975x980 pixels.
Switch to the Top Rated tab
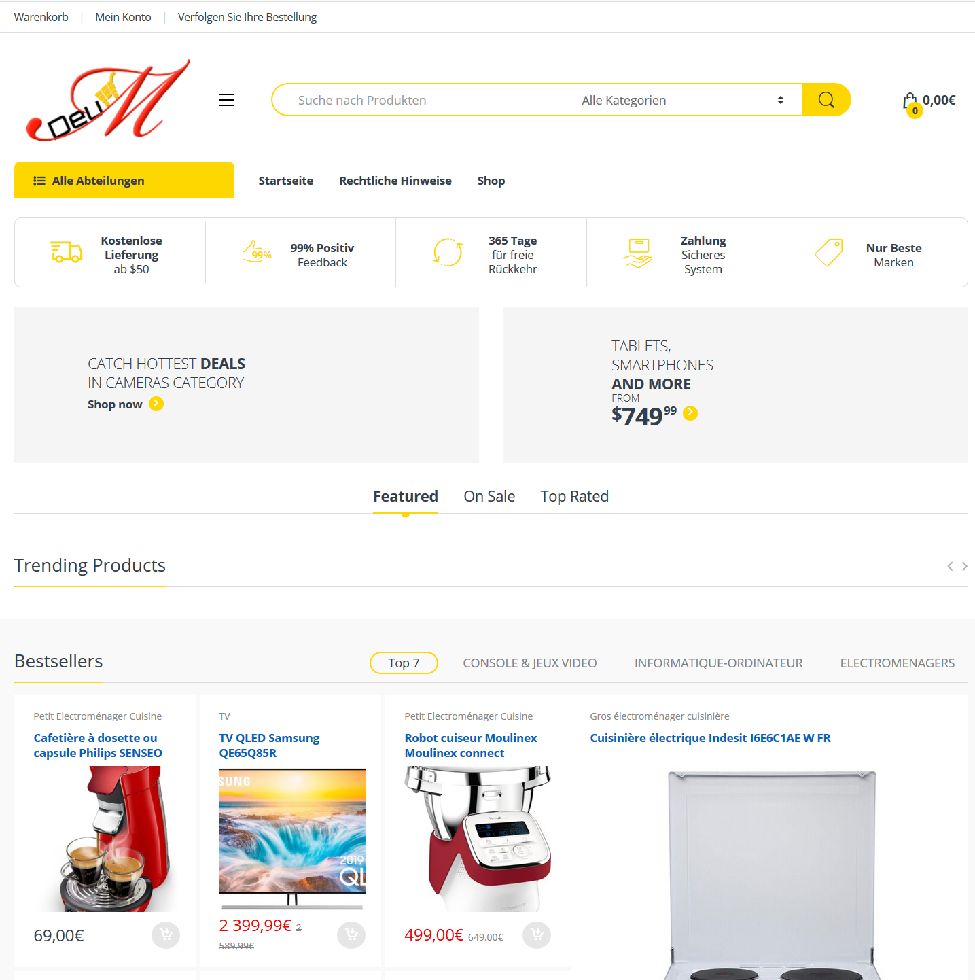click(575, 496)
